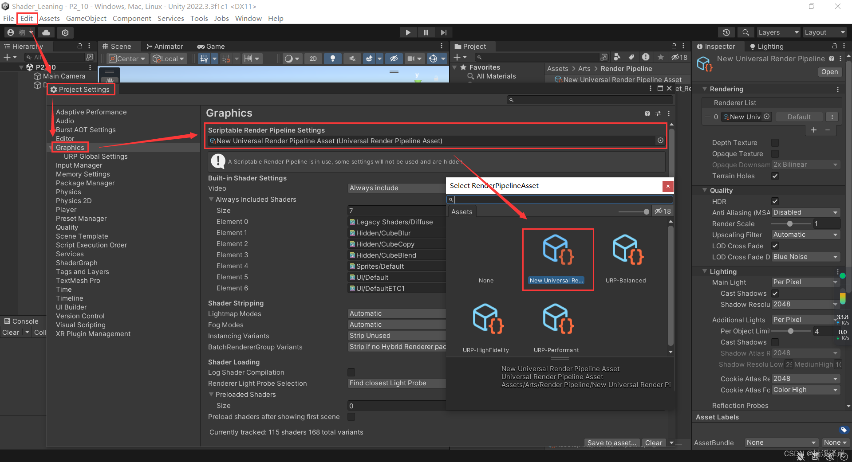Image resolution: width=852 pixels, height=462 pixels.
Task: Click the Default renderer button
Action: click(x=799, y=117)
